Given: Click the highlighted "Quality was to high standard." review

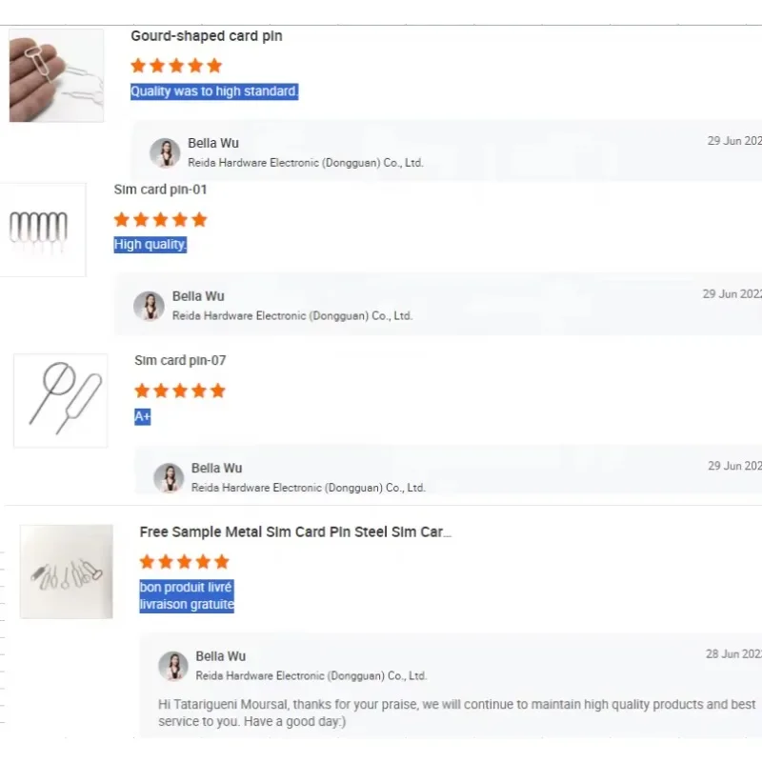Looking at the screenshot, I should (214, 91).
